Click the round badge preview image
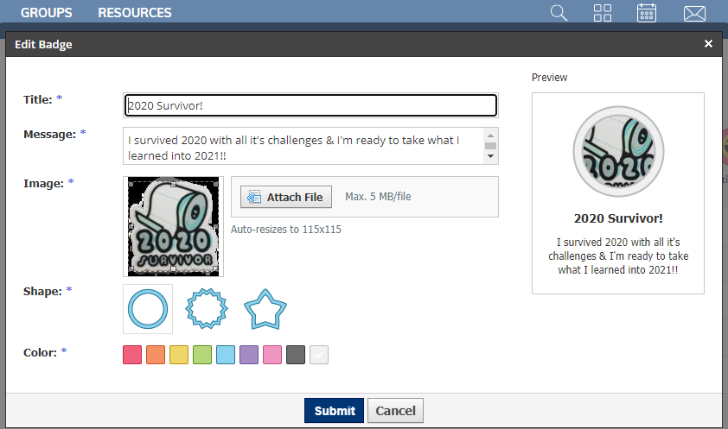728x429 pixels. point(618,152)
